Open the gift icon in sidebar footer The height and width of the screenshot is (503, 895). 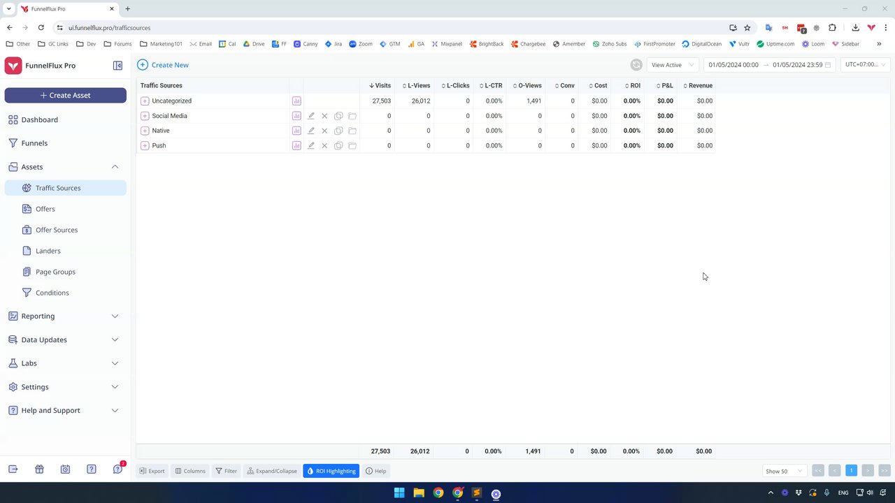(x=39, y=469)
